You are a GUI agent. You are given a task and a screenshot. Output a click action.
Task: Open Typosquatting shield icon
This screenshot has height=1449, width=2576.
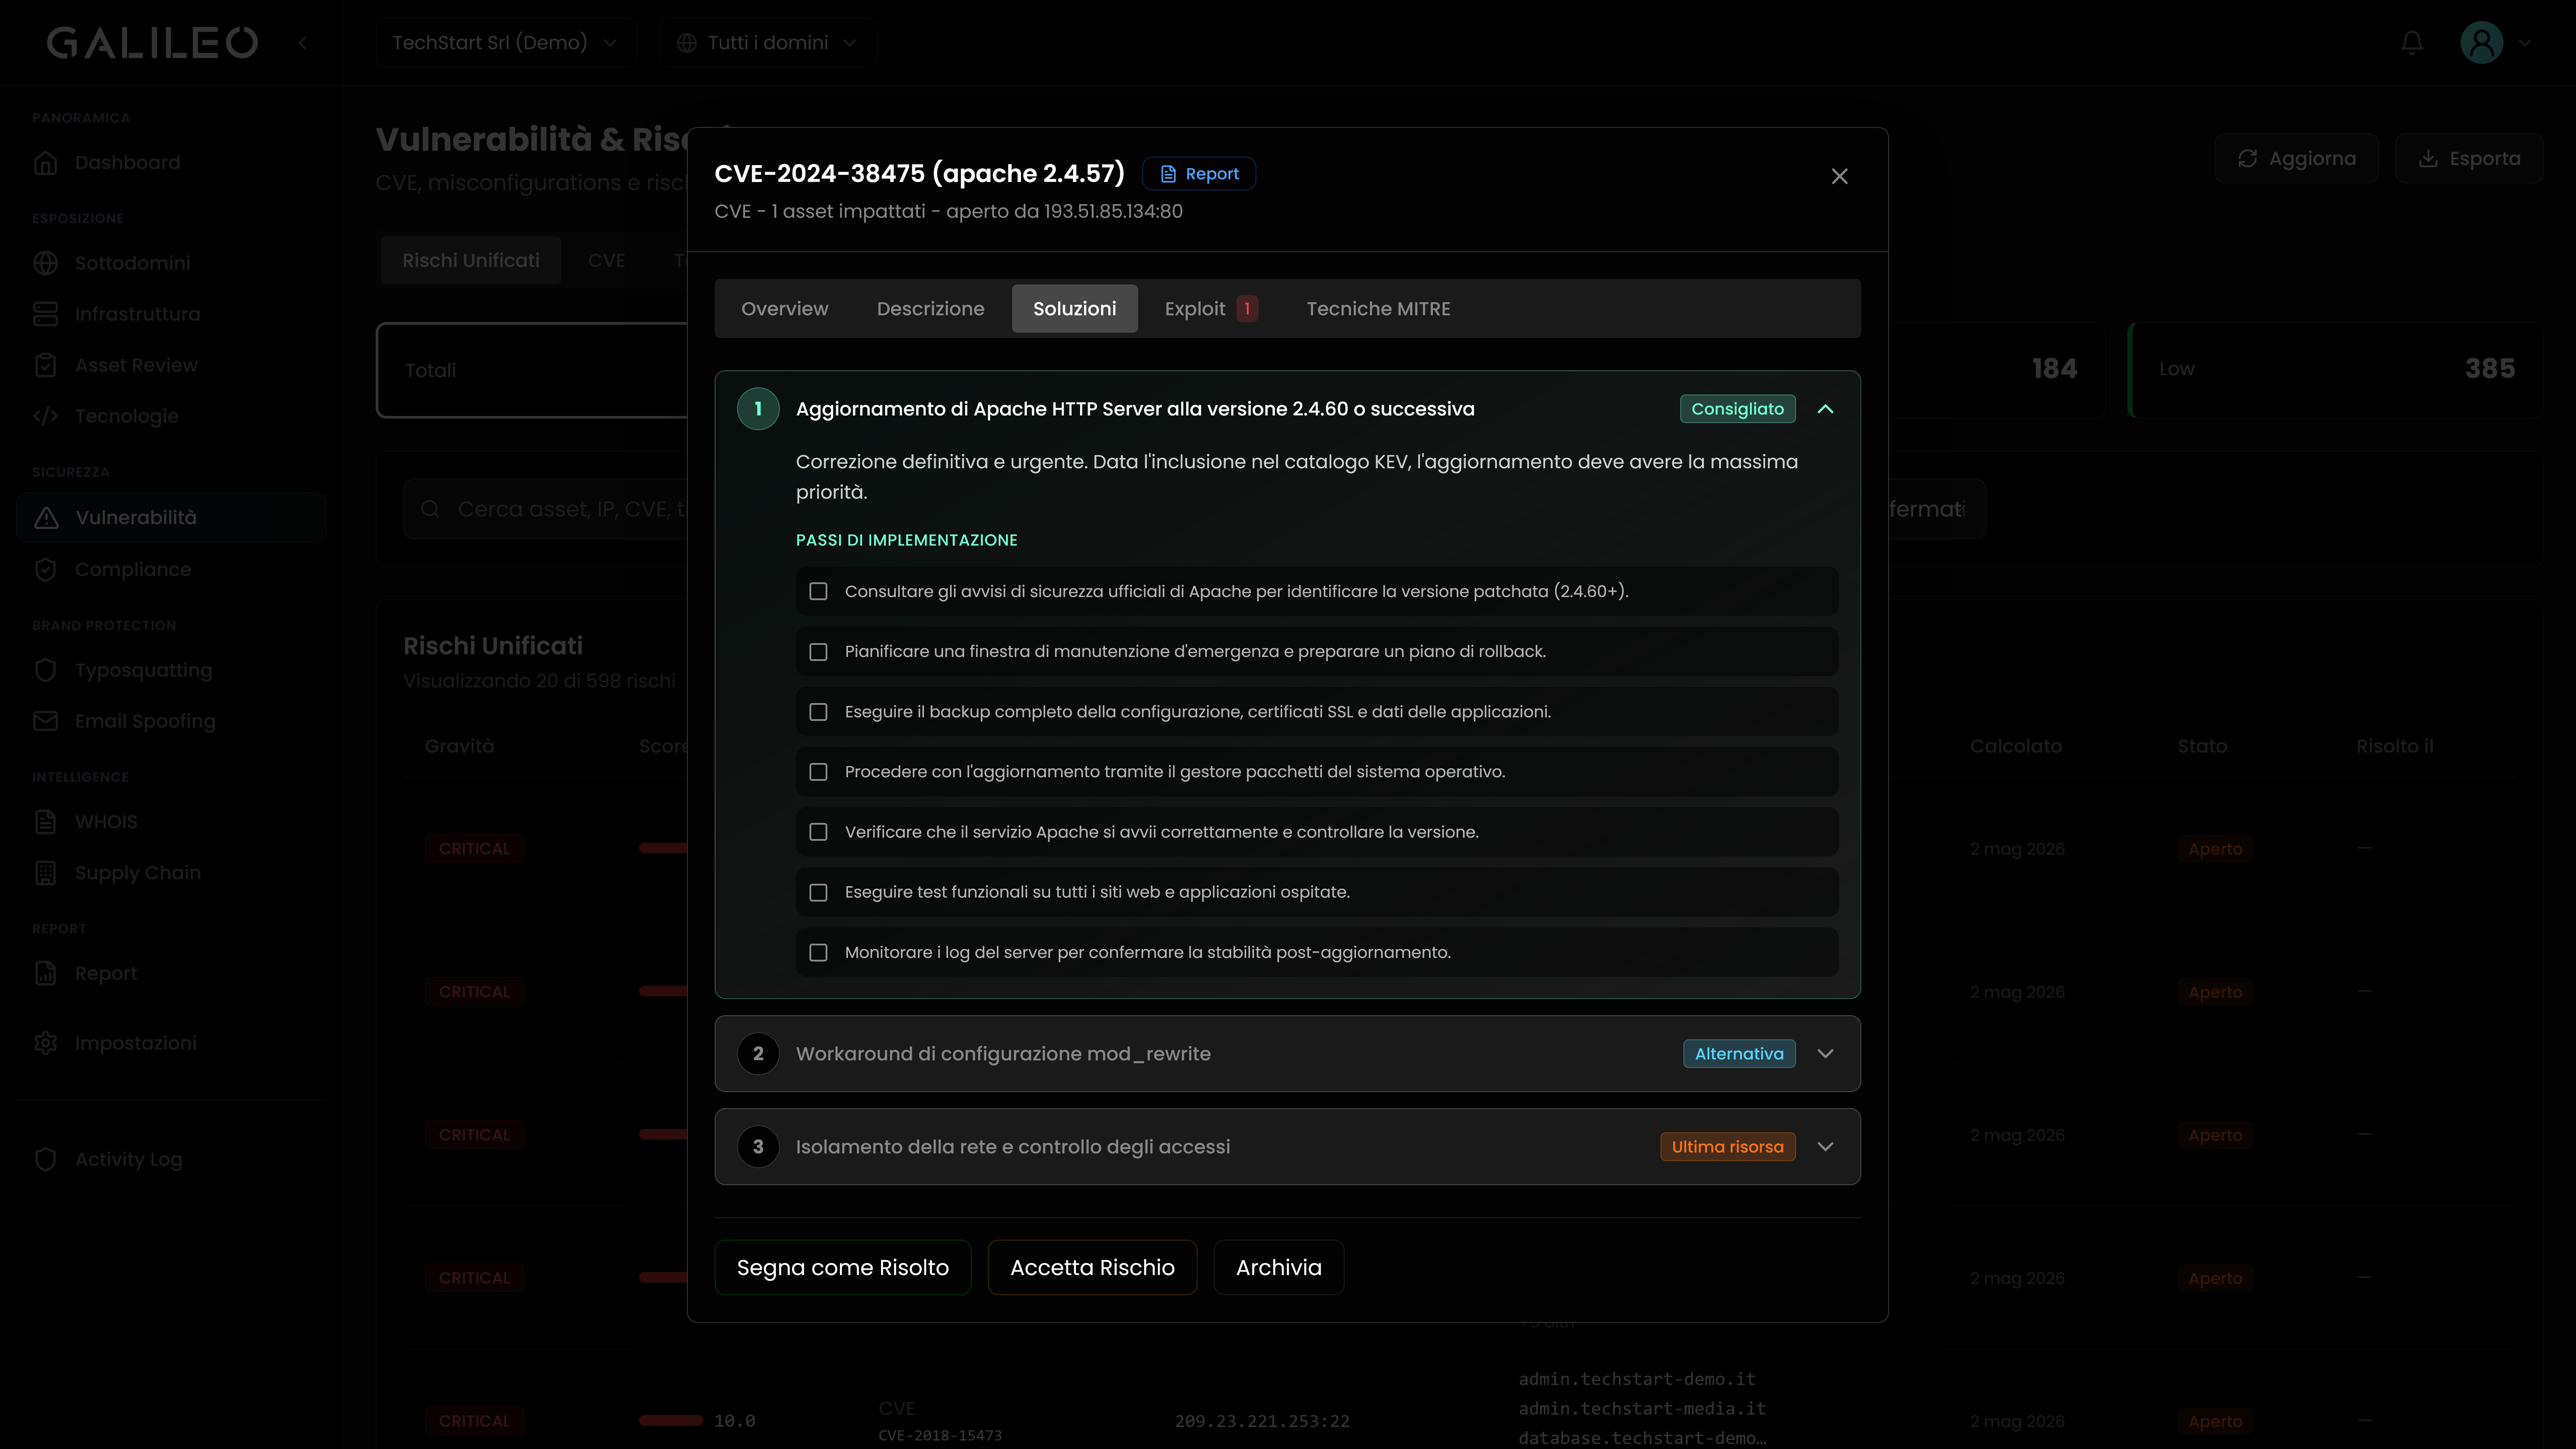point(45,670)
